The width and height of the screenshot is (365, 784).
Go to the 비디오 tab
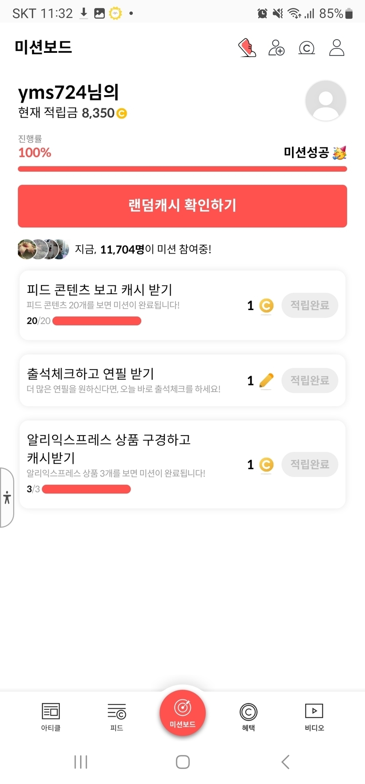coord(314,717)
